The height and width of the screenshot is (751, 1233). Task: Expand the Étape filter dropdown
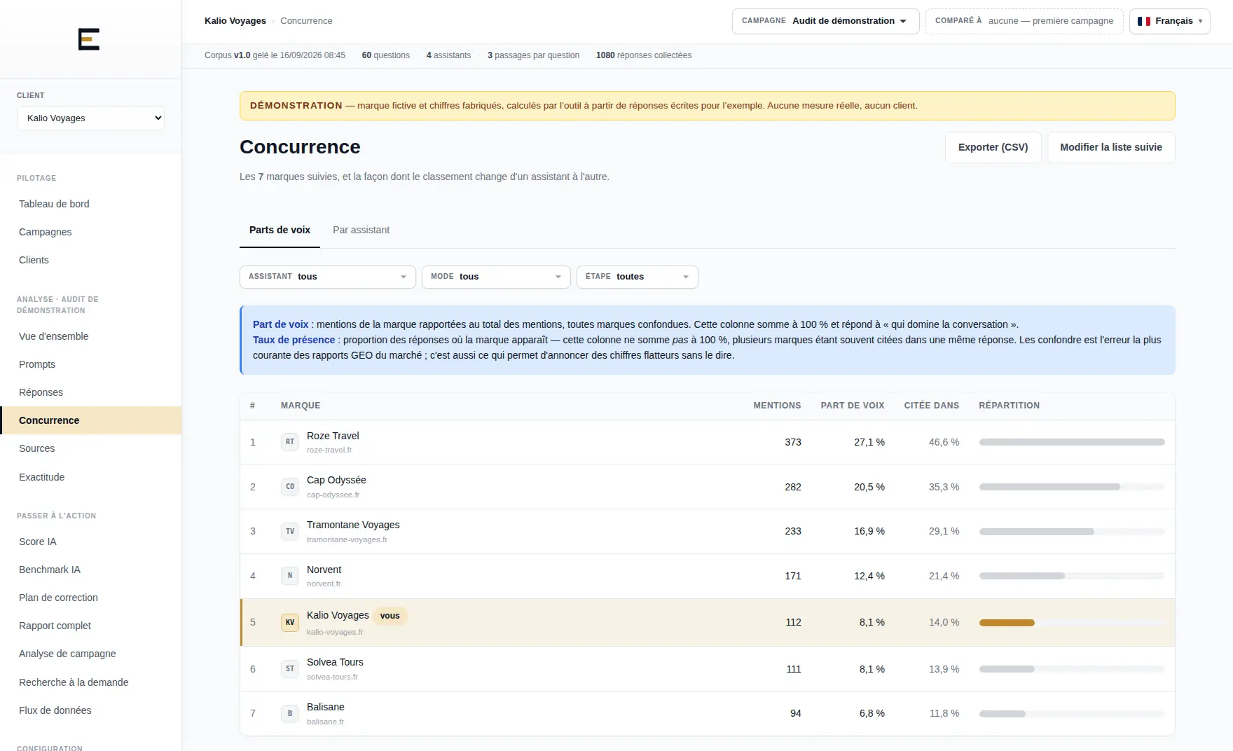pyautogui.click(x=638, y=277)
